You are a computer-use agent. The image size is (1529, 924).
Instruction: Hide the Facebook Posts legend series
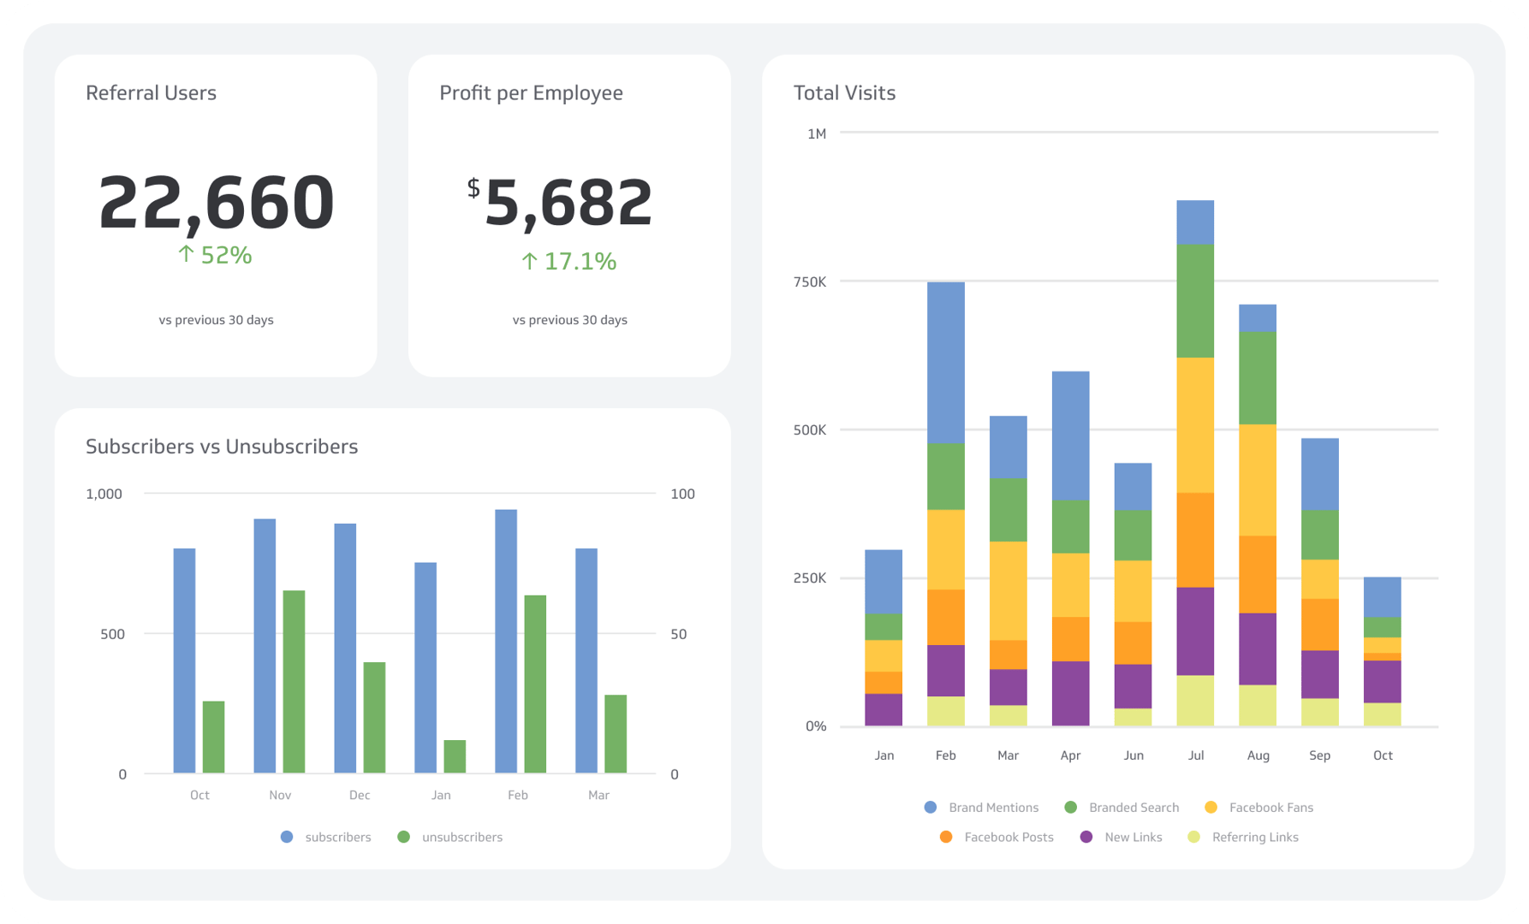(997, 838)
